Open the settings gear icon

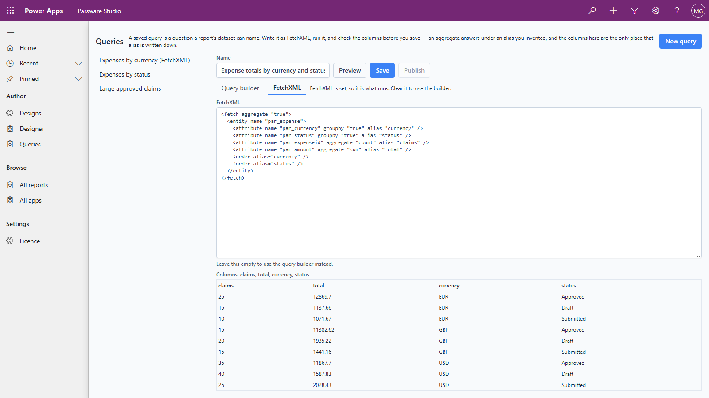[x=656, y=11]
